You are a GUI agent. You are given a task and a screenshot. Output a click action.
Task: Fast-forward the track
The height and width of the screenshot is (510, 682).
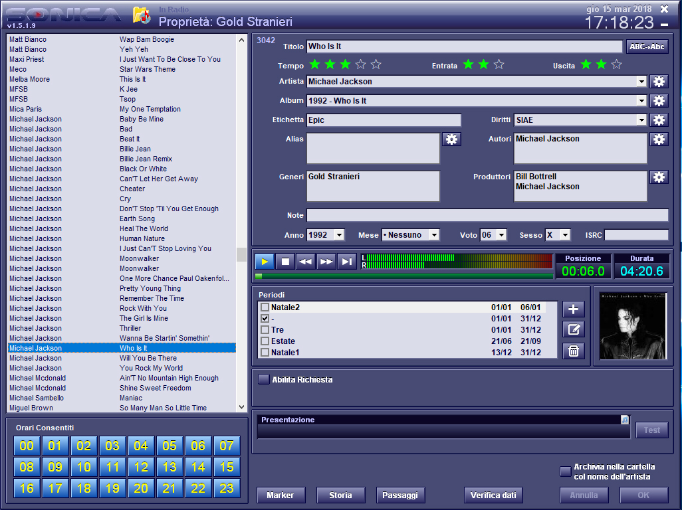point(326,262)
